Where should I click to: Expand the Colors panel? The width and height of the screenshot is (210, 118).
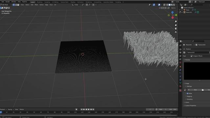[187, 102]
